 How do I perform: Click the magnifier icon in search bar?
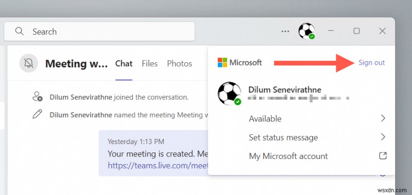(x=19, y=31)
